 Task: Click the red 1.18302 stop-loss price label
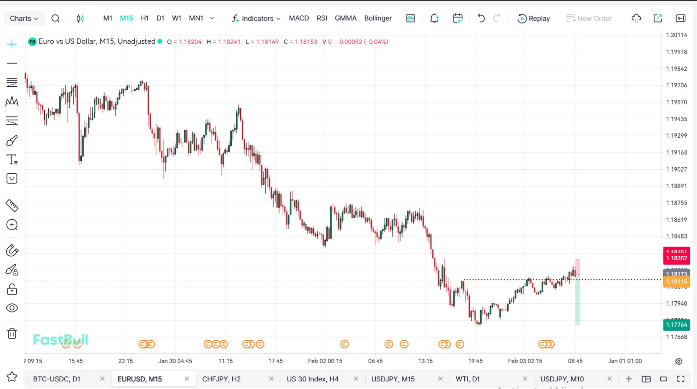tap(676, 258)
